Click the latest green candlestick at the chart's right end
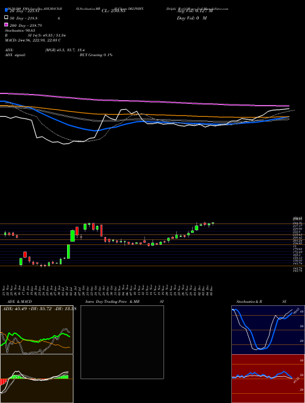This screenshot has height=403, width=305. pos(213,223)
